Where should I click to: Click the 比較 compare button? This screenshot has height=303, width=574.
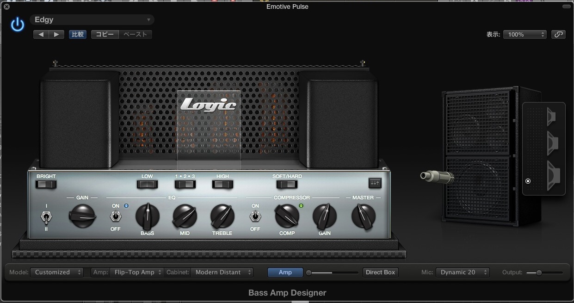click(x=78, y=34)
